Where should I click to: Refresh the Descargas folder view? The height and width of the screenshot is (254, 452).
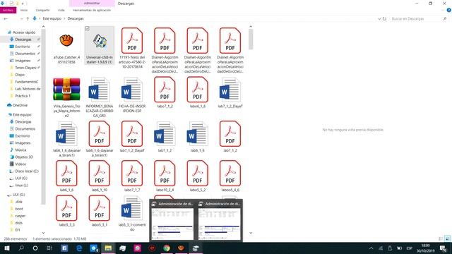tap(384, 19)
